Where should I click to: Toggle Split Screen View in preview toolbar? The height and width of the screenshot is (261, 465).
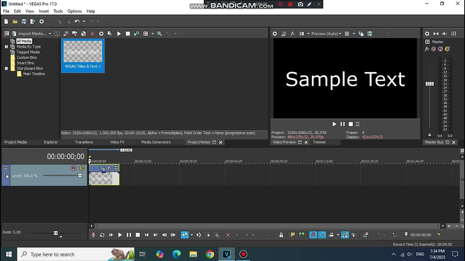click(301, 34)
